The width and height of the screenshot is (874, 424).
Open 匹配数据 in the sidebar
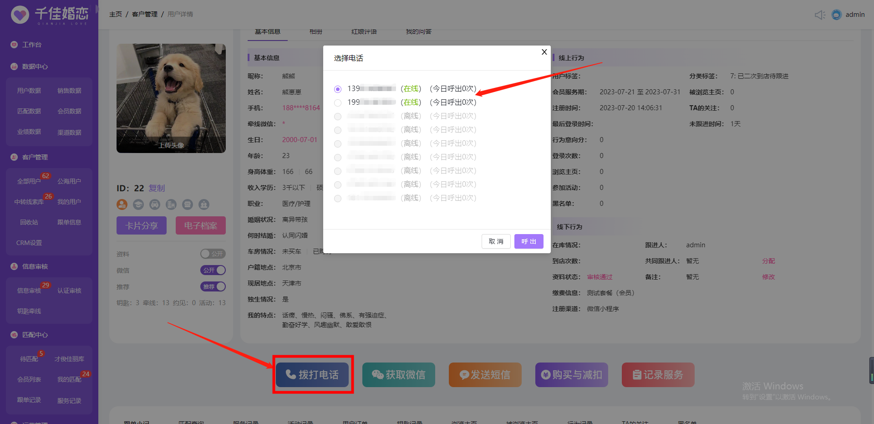pos(29,111)
